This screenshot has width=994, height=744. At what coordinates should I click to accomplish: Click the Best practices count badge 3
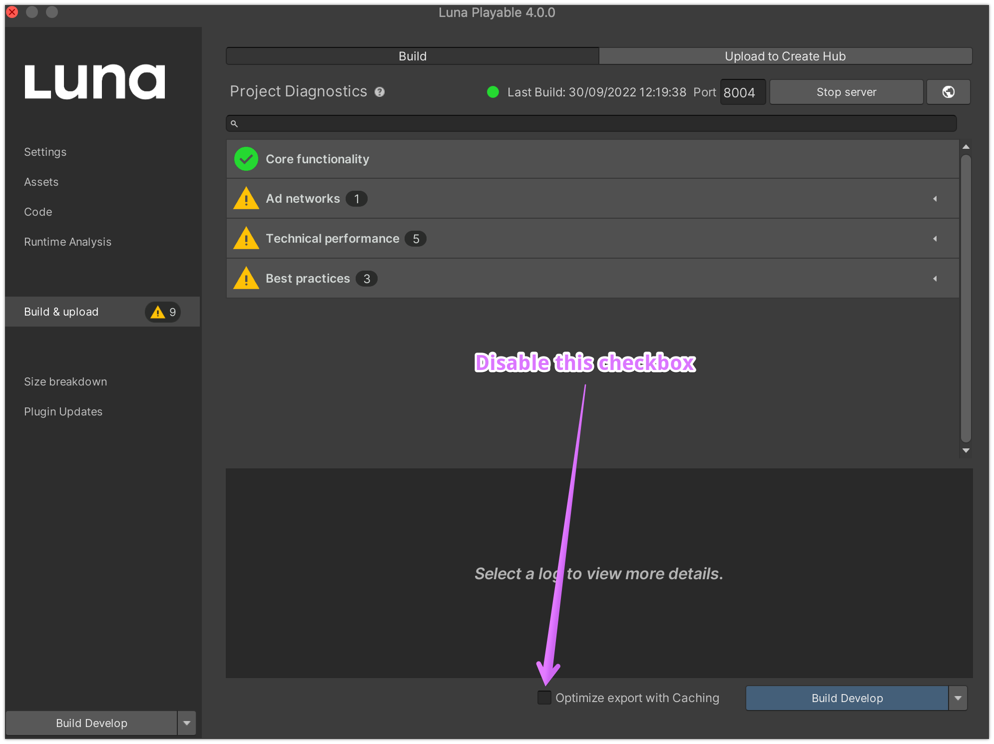tap(367, 279)
